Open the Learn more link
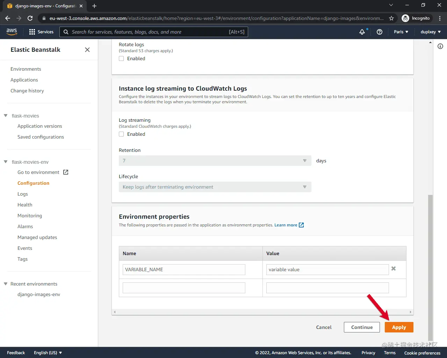Image resolution: width=447 pixels, height=358 pixels. [286, 225]
